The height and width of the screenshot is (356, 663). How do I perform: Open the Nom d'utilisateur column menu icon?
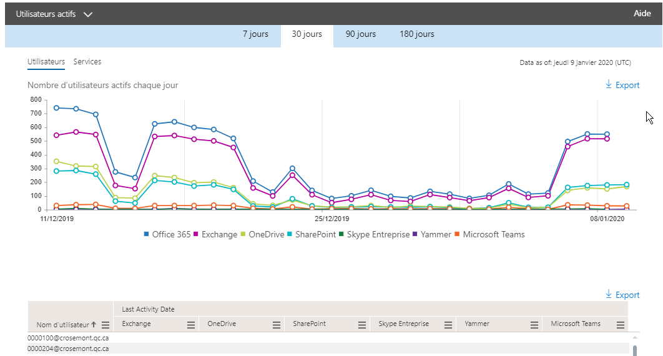click(x=106, y=325)
